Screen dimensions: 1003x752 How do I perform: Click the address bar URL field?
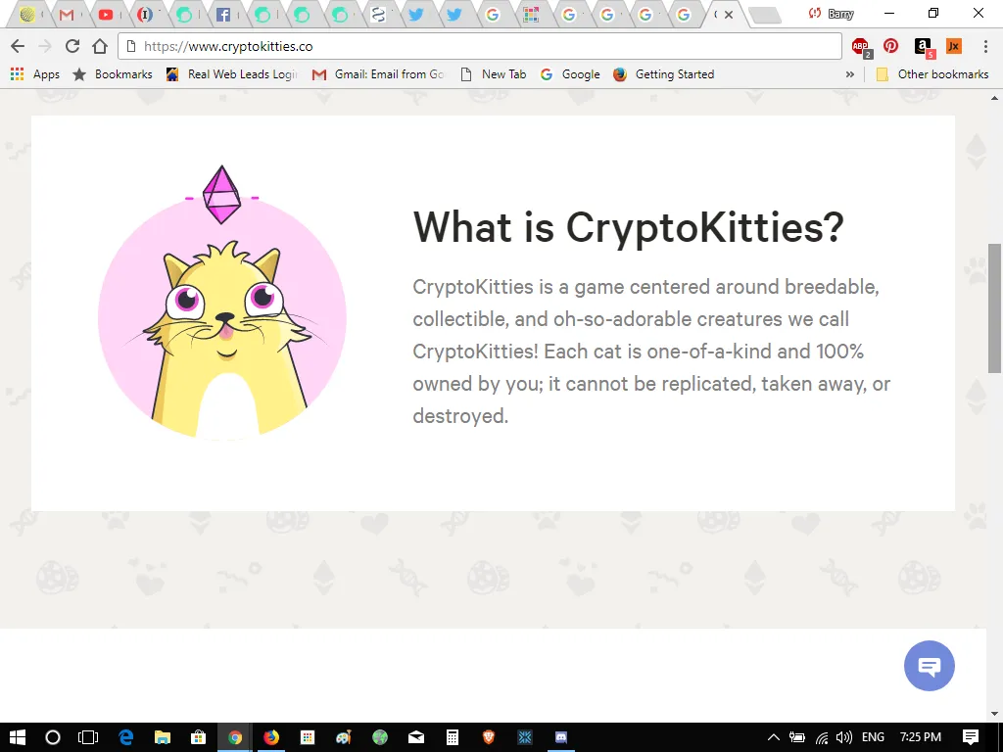[480, 46]
